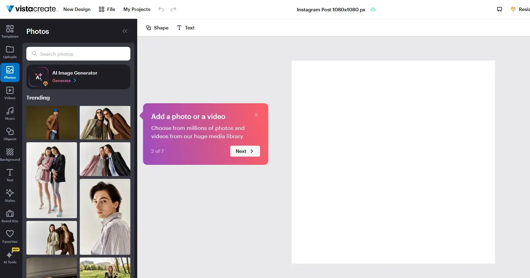Open the File menu
Viewport: 530px width, 278px height.
107,9
